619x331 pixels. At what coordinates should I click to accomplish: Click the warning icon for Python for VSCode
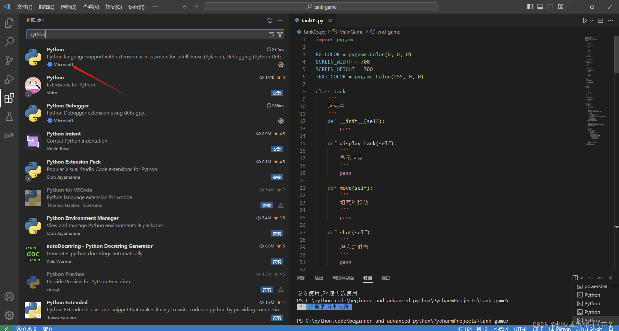(x=281, y=205)
